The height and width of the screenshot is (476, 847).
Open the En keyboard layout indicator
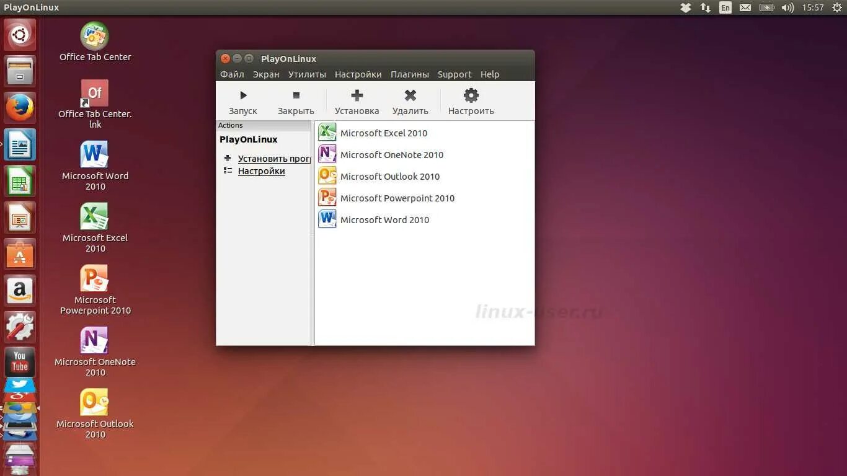(725, 7)
